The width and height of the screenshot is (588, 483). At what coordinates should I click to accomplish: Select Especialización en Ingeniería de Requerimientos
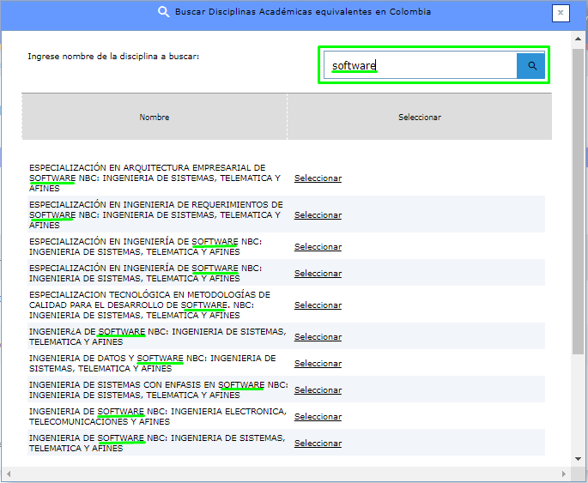tap(318, 215)
